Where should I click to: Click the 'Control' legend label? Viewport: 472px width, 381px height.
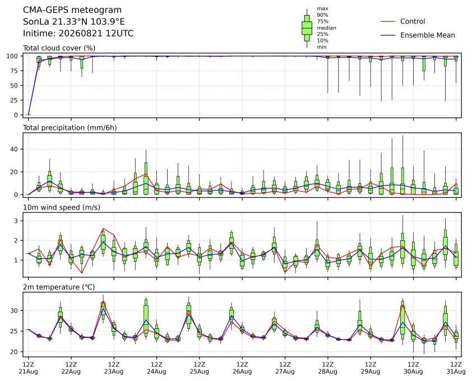click(413, 21)
